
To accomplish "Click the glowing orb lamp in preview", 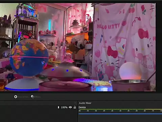I will pos(131,71).
